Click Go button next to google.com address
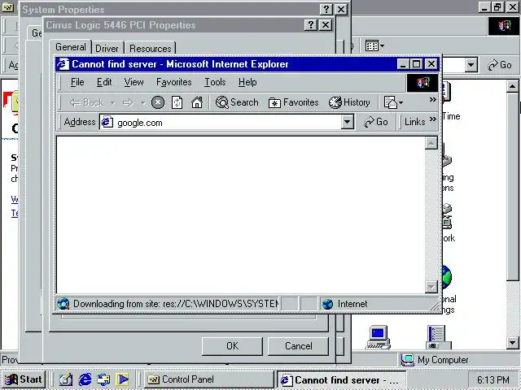 (x=376, y=122)
